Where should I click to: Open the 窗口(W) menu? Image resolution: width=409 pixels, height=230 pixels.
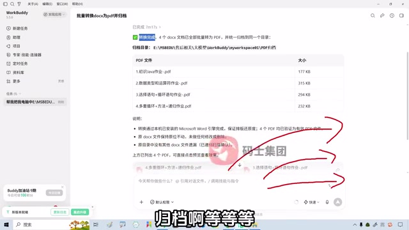62,4
